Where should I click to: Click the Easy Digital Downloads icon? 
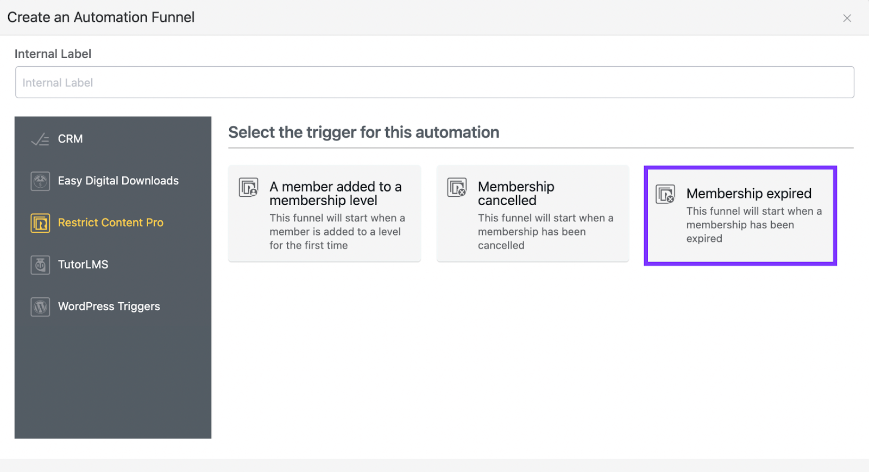[40, 181]
